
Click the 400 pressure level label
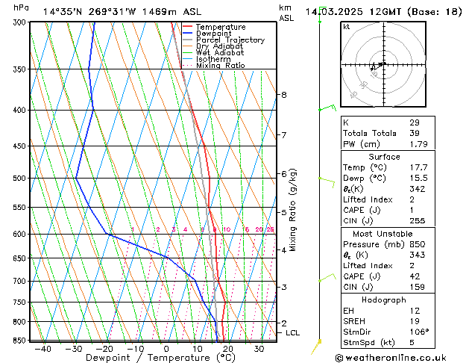click(21, 111)
